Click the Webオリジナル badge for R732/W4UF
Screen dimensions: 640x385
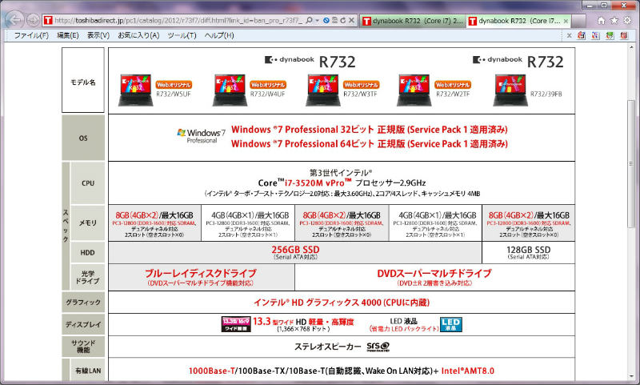pyautogui.click(x=268, y=85)
